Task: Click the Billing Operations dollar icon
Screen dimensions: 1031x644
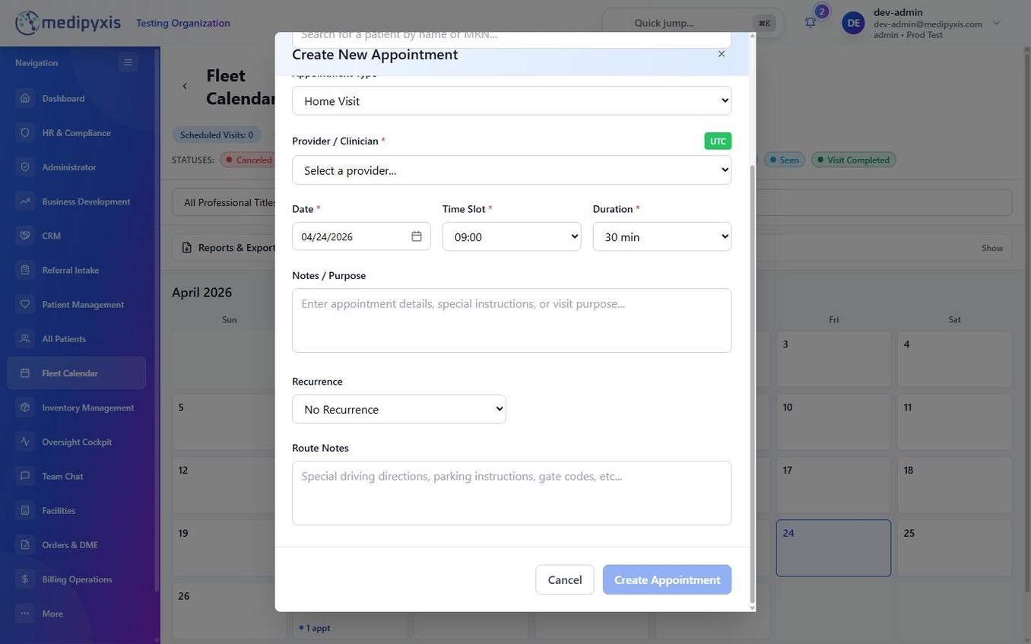Action: [25, 579]
